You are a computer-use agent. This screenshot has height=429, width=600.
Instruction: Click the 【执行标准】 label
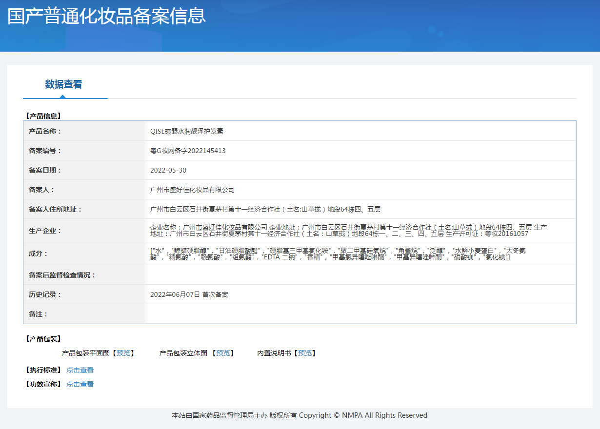(x=43, y=370)
